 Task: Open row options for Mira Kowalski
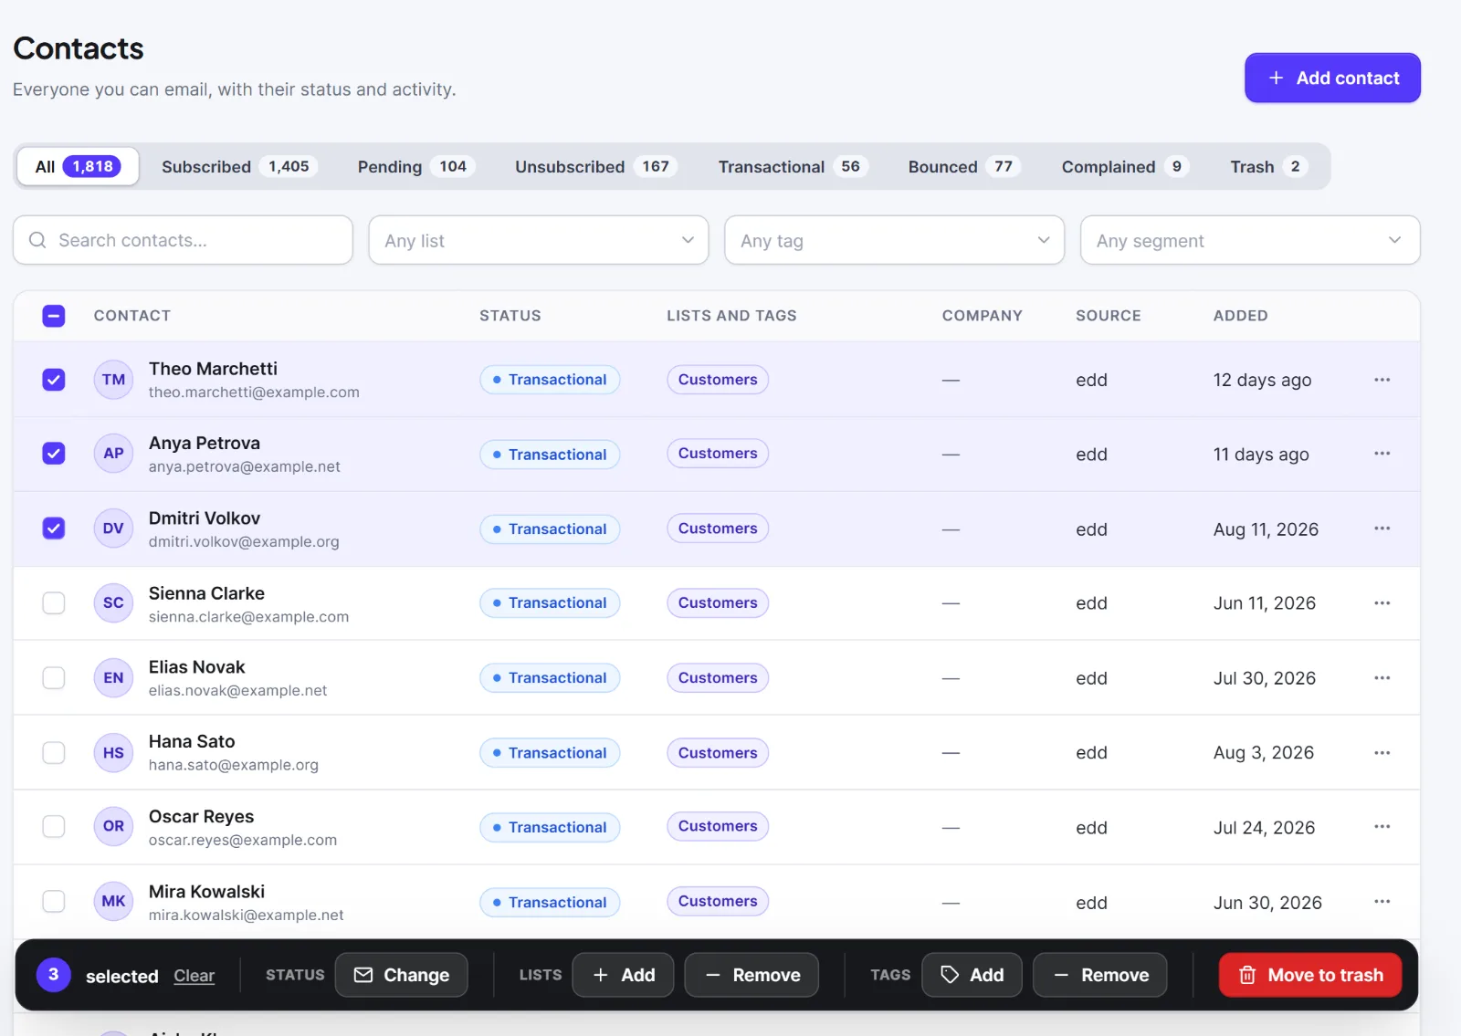1382,902
